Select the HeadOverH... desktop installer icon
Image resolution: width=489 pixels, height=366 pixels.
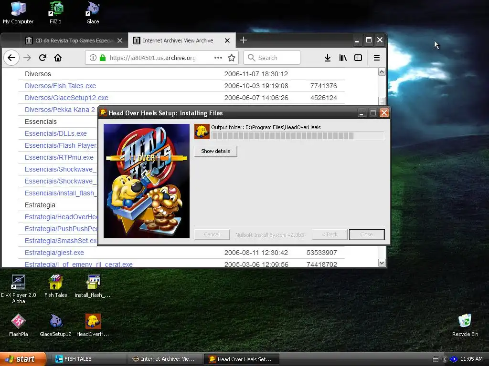[x=93, y=325]
